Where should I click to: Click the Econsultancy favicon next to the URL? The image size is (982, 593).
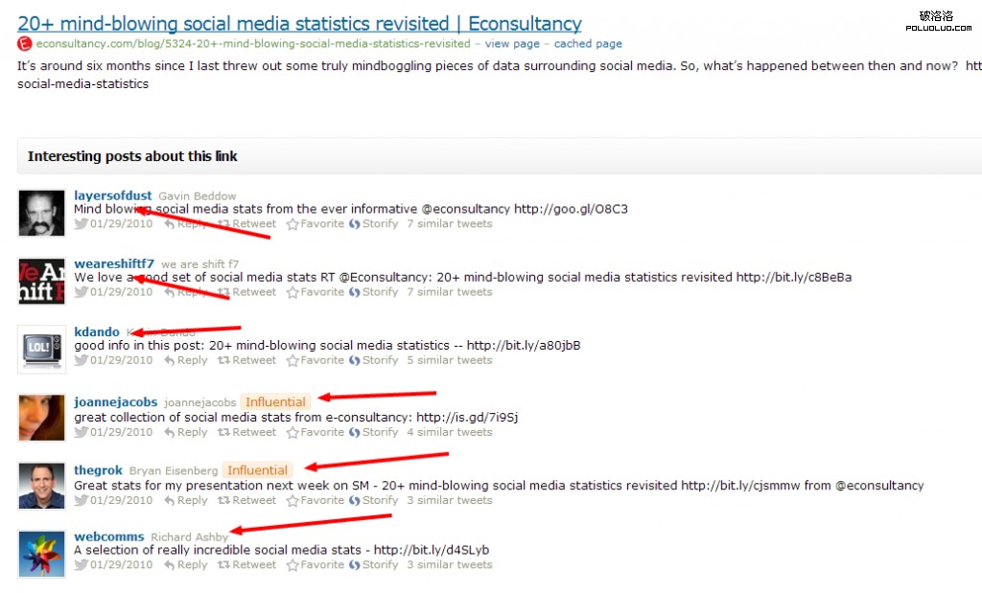tap(25, 44)
